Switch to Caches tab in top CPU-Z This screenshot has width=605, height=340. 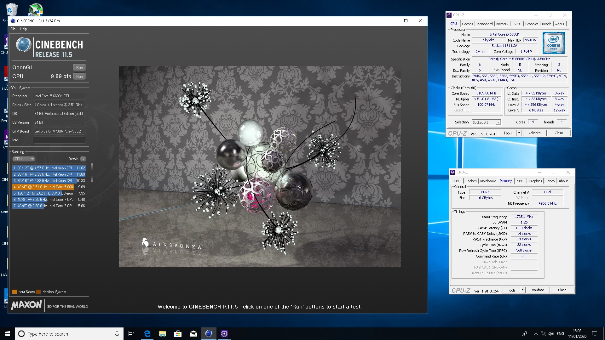point(468,24)
